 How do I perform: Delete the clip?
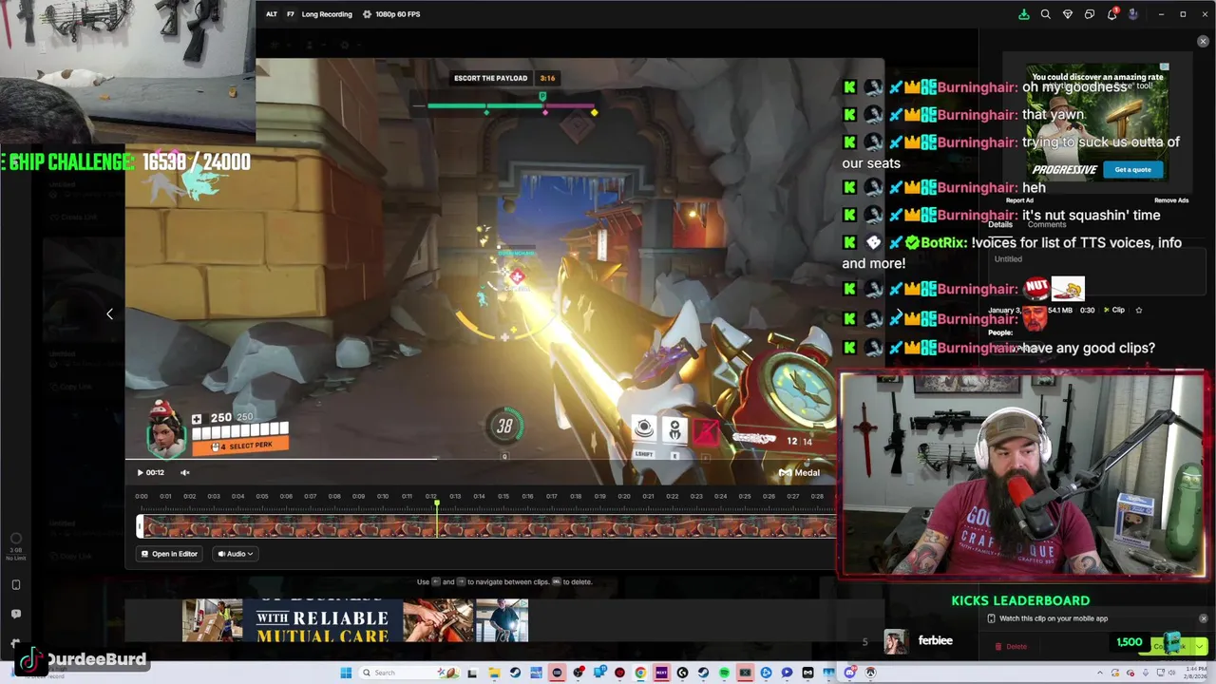point(1011,647)
